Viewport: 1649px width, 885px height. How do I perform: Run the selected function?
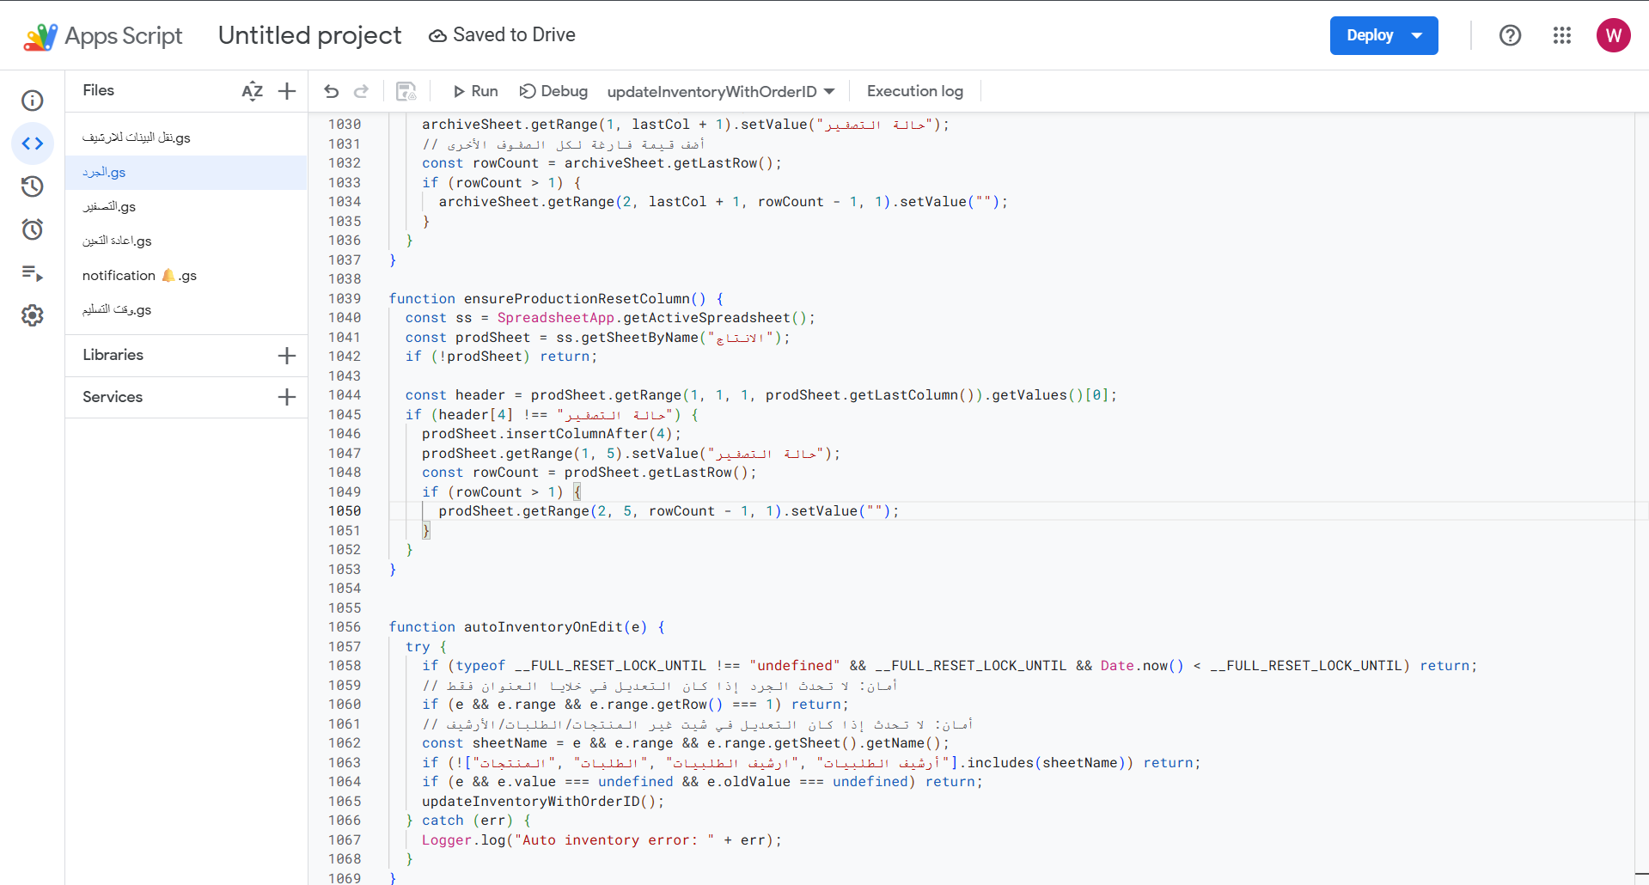point(475,91)
